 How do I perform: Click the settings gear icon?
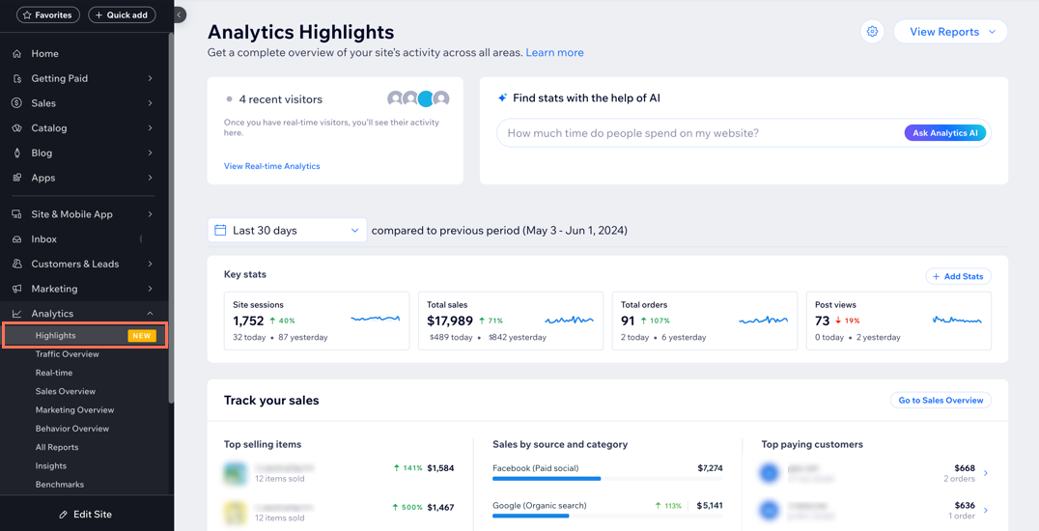tap(872, 32)
